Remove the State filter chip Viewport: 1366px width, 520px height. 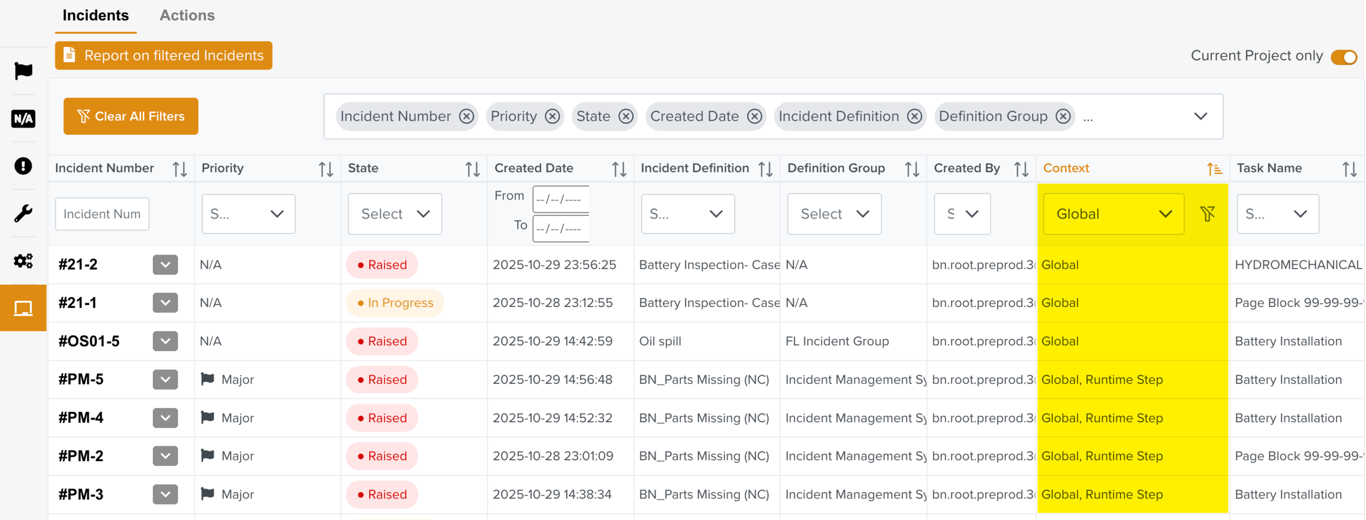626,116
